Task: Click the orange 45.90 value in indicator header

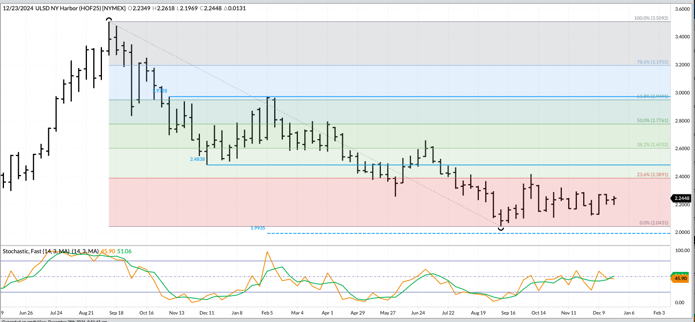Action: (108, 251)
